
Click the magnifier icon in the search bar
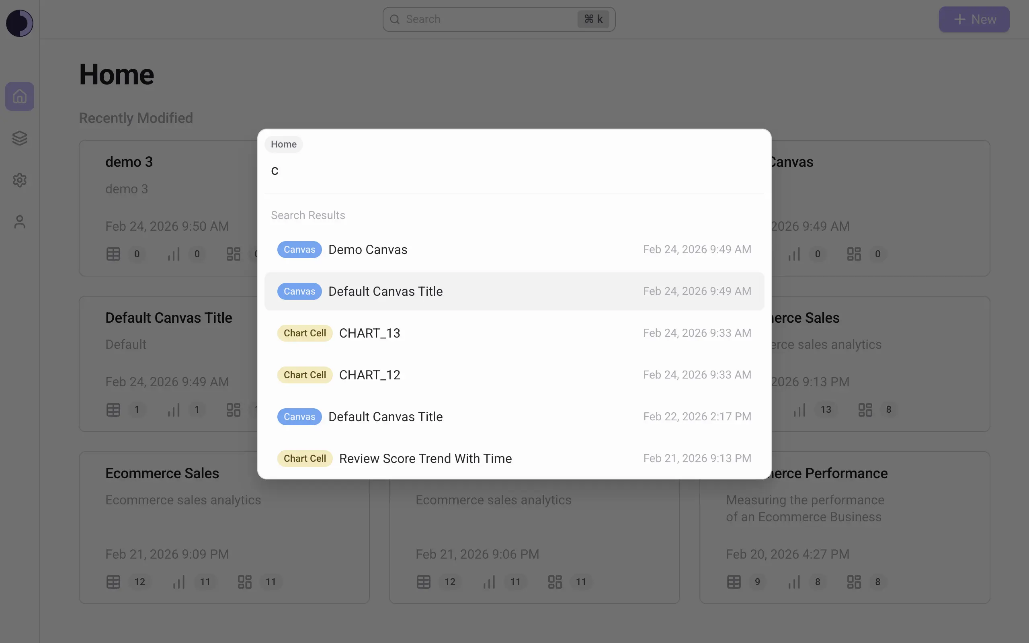pyautogui.click(x=395, y=19)
